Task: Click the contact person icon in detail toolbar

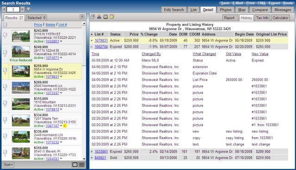Action: point(99,17)
